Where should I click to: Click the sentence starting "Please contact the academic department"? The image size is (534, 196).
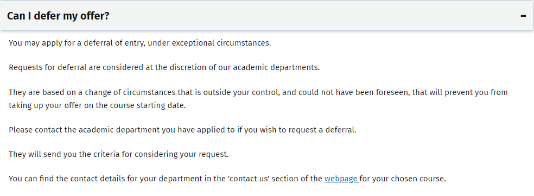click(x=182, y=130)
